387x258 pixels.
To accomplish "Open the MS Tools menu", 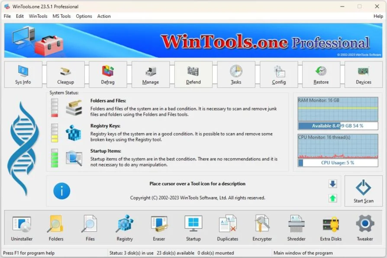I will click(x=61, y=16).
